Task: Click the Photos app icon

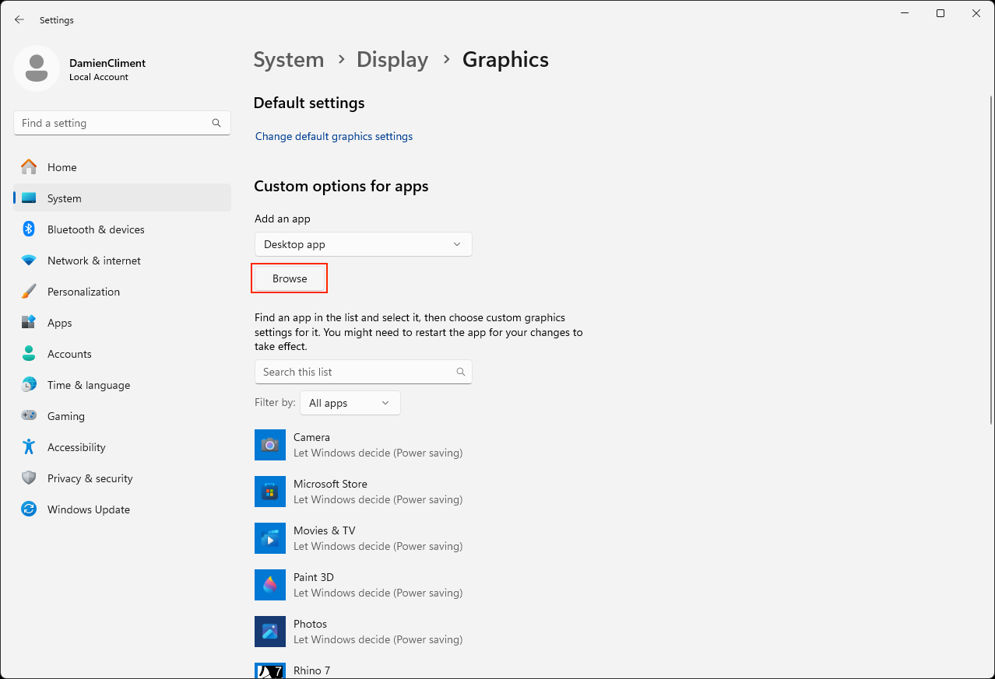Action: click(270, 632)
